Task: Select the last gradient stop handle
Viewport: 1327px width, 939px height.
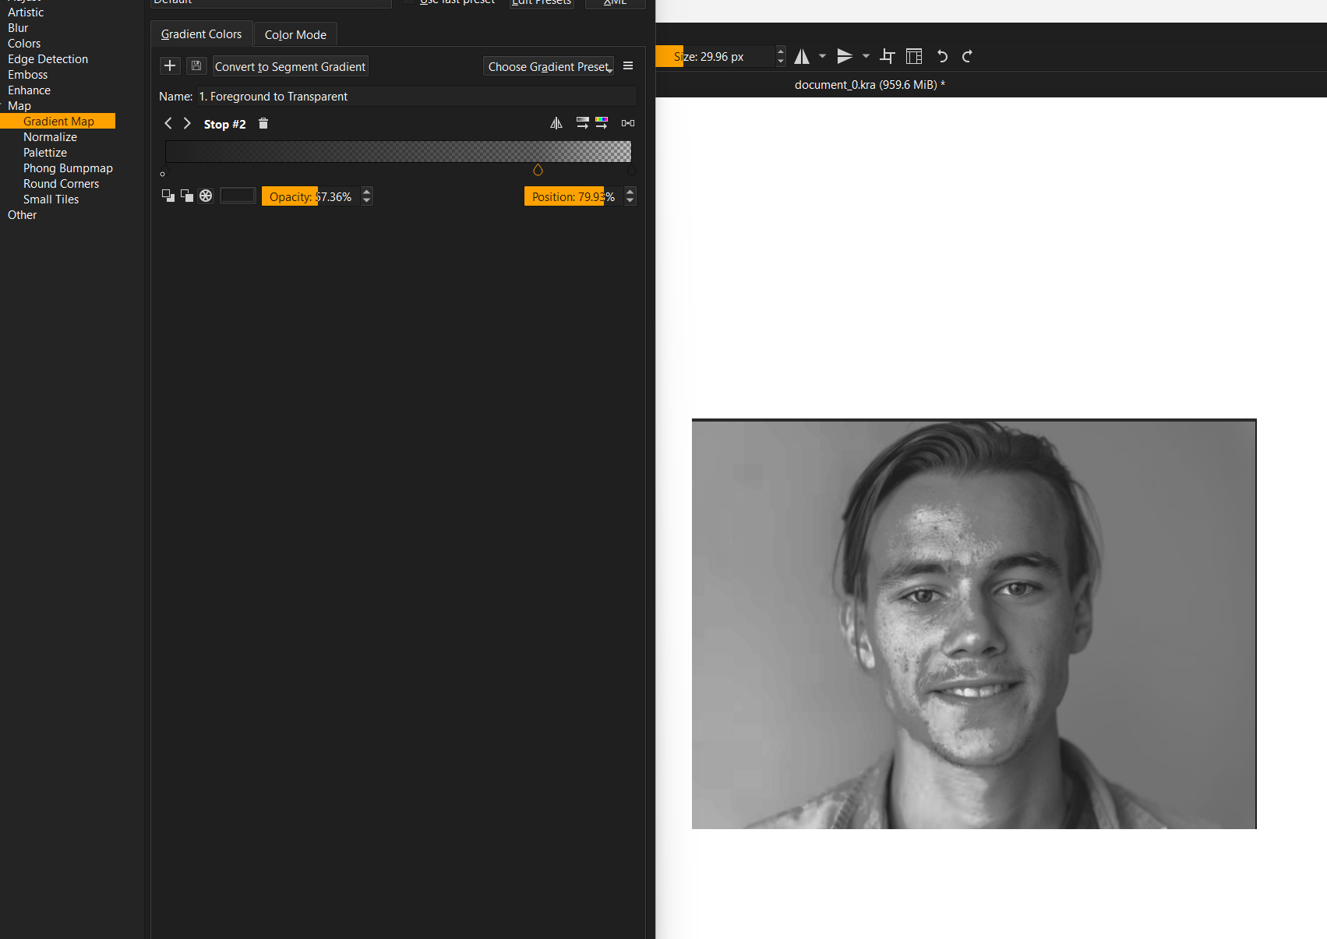Action: click(x=631, y=170)
